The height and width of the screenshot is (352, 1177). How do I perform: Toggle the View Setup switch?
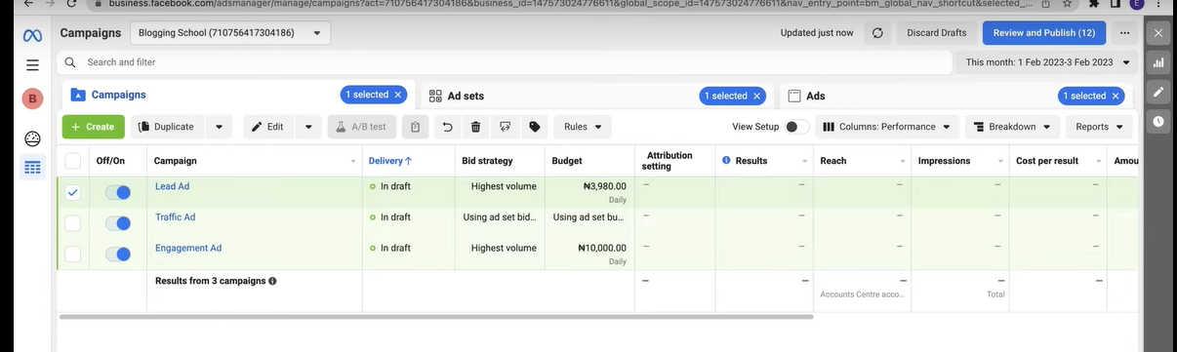pyautogui.click(x=796, y=127)
